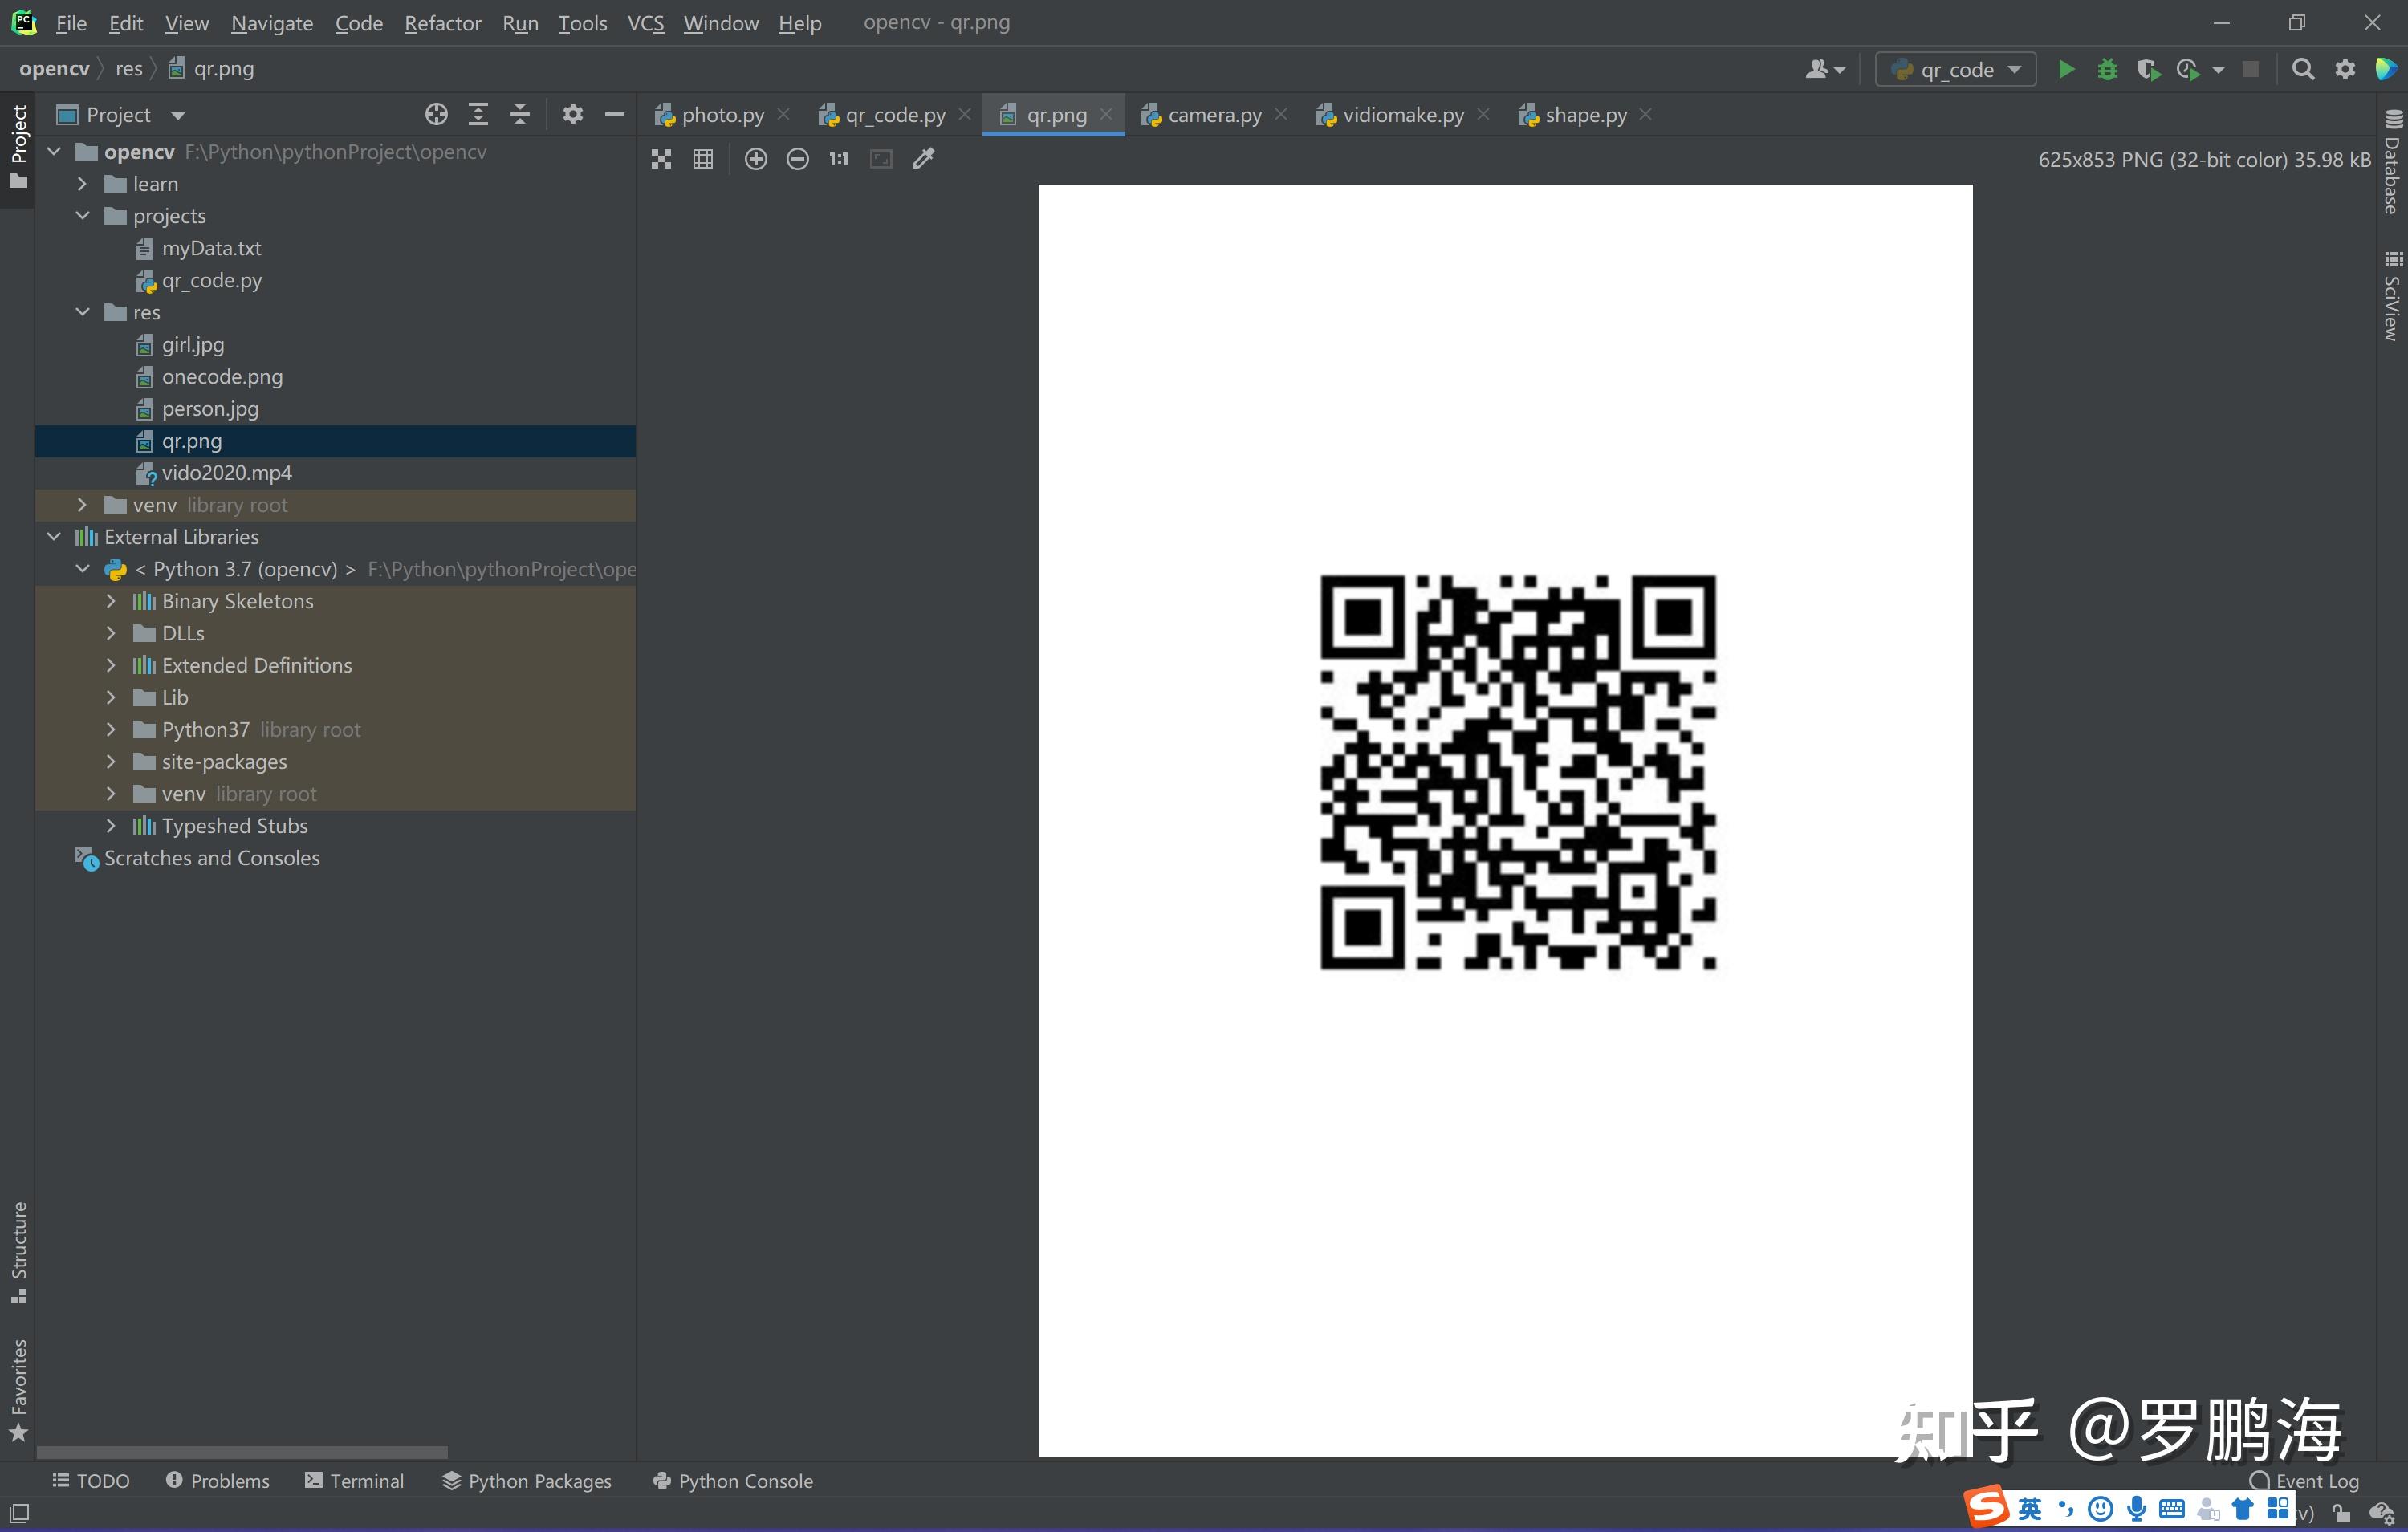
Task: Set image to actual size 1:1
Action: tap(838, 159)
